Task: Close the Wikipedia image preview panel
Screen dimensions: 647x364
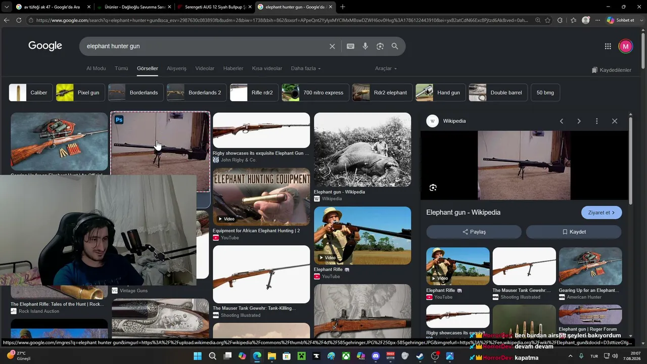Action: [x=615, y=121]
